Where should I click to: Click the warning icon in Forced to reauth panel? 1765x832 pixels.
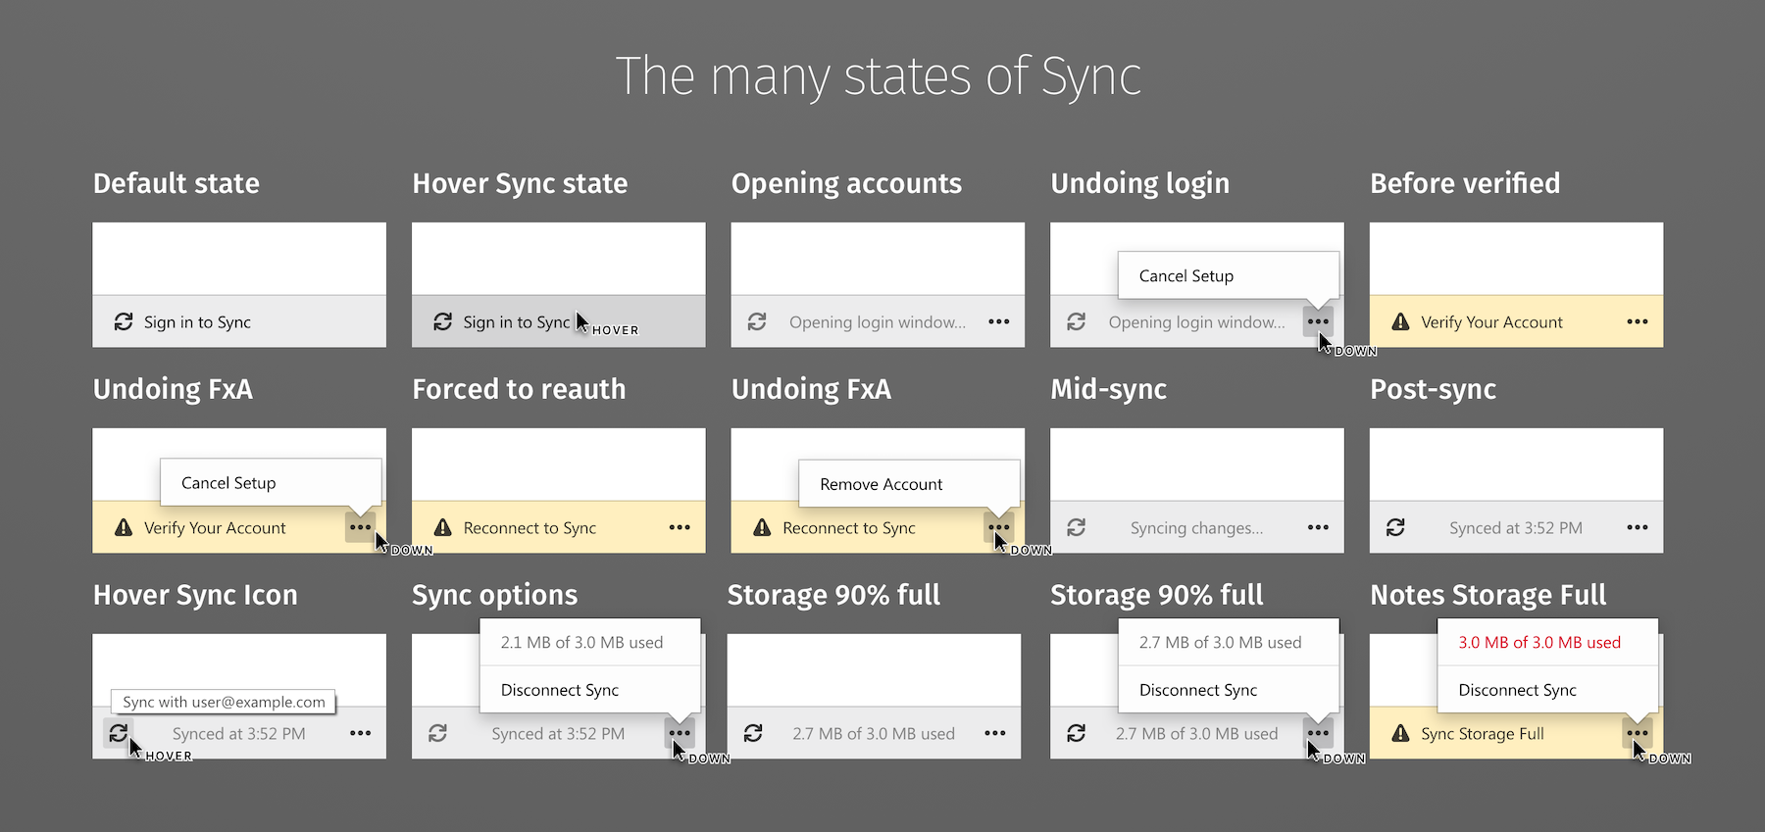point(443,527)
